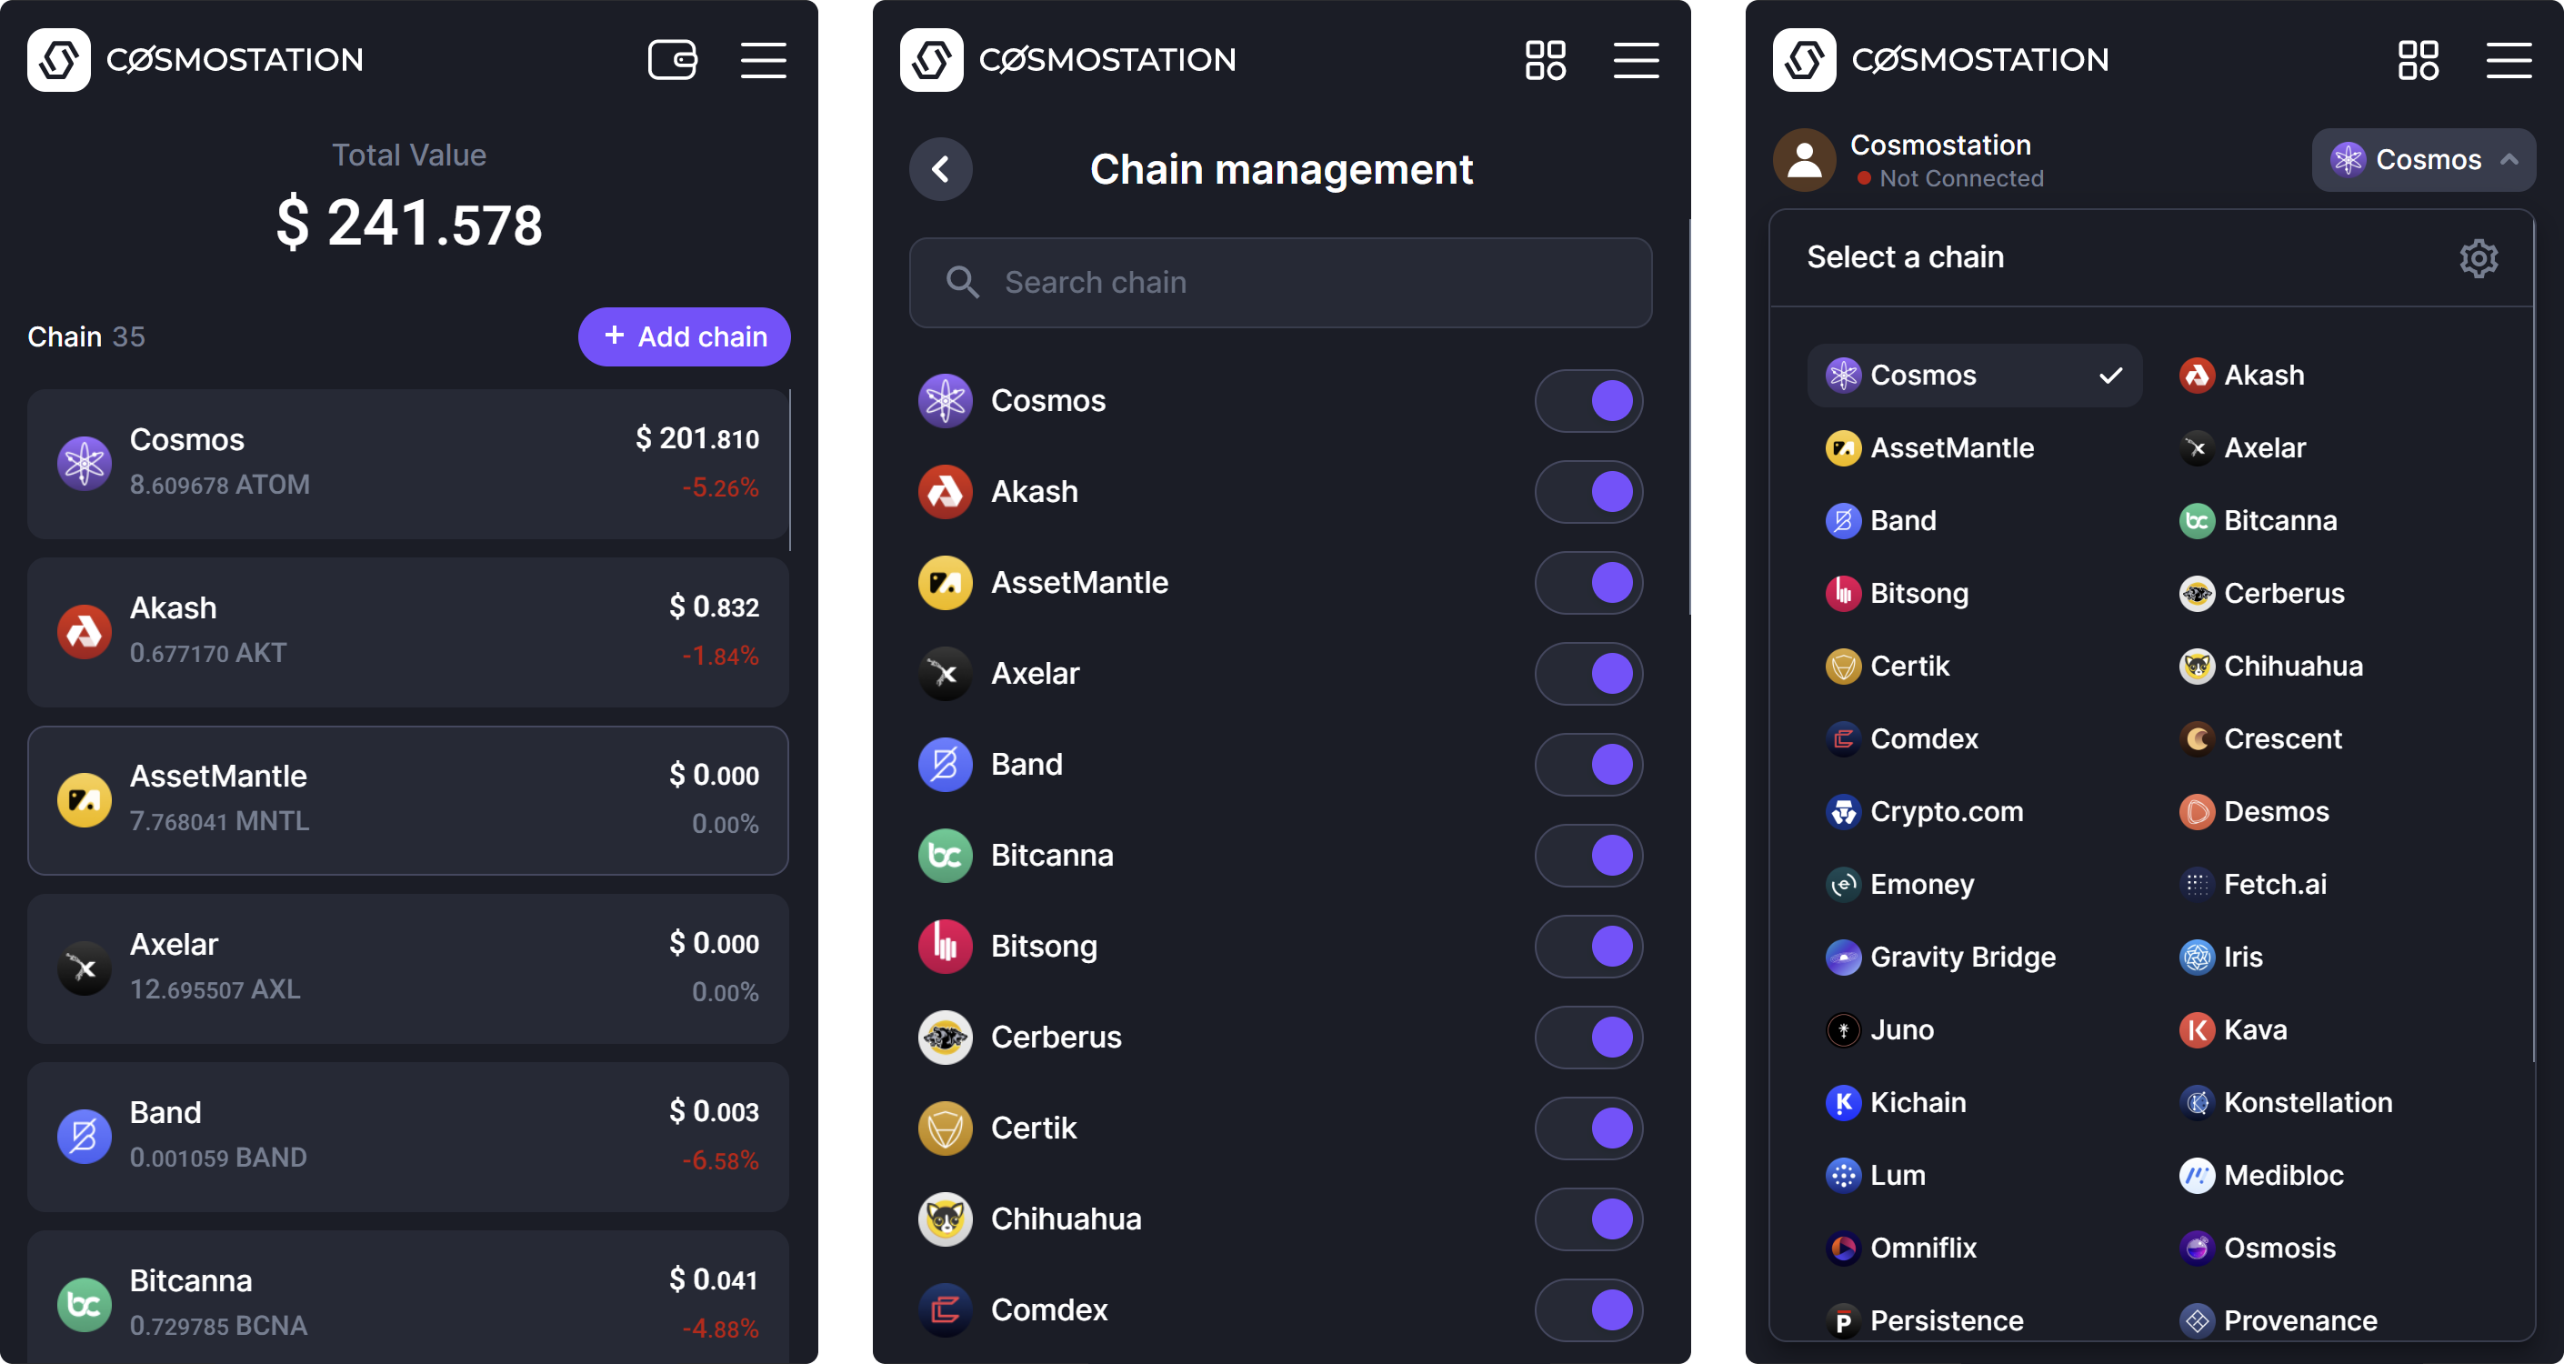
Task: Open the Axelar card with 12.695507 AXL
Action: [408, 968]
